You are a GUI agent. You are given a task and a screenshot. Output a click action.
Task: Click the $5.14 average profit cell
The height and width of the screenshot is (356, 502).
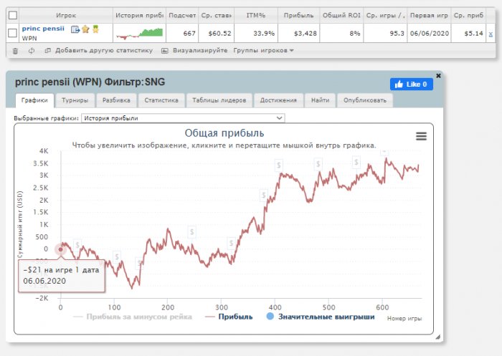468,33
